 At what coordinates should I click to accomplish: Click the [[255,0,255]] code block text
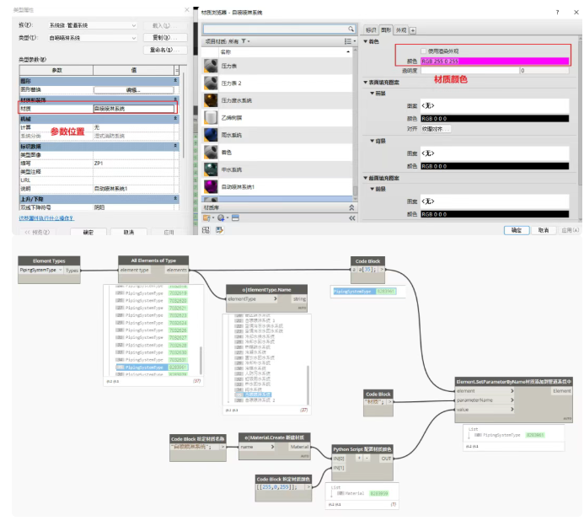[x=276, y=487]
